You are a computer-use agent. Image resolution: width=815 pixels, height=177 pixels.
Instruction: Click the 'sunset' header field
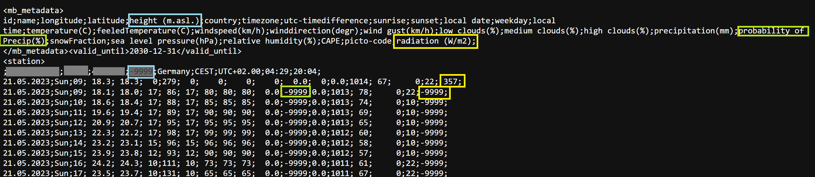pos(424,21)
